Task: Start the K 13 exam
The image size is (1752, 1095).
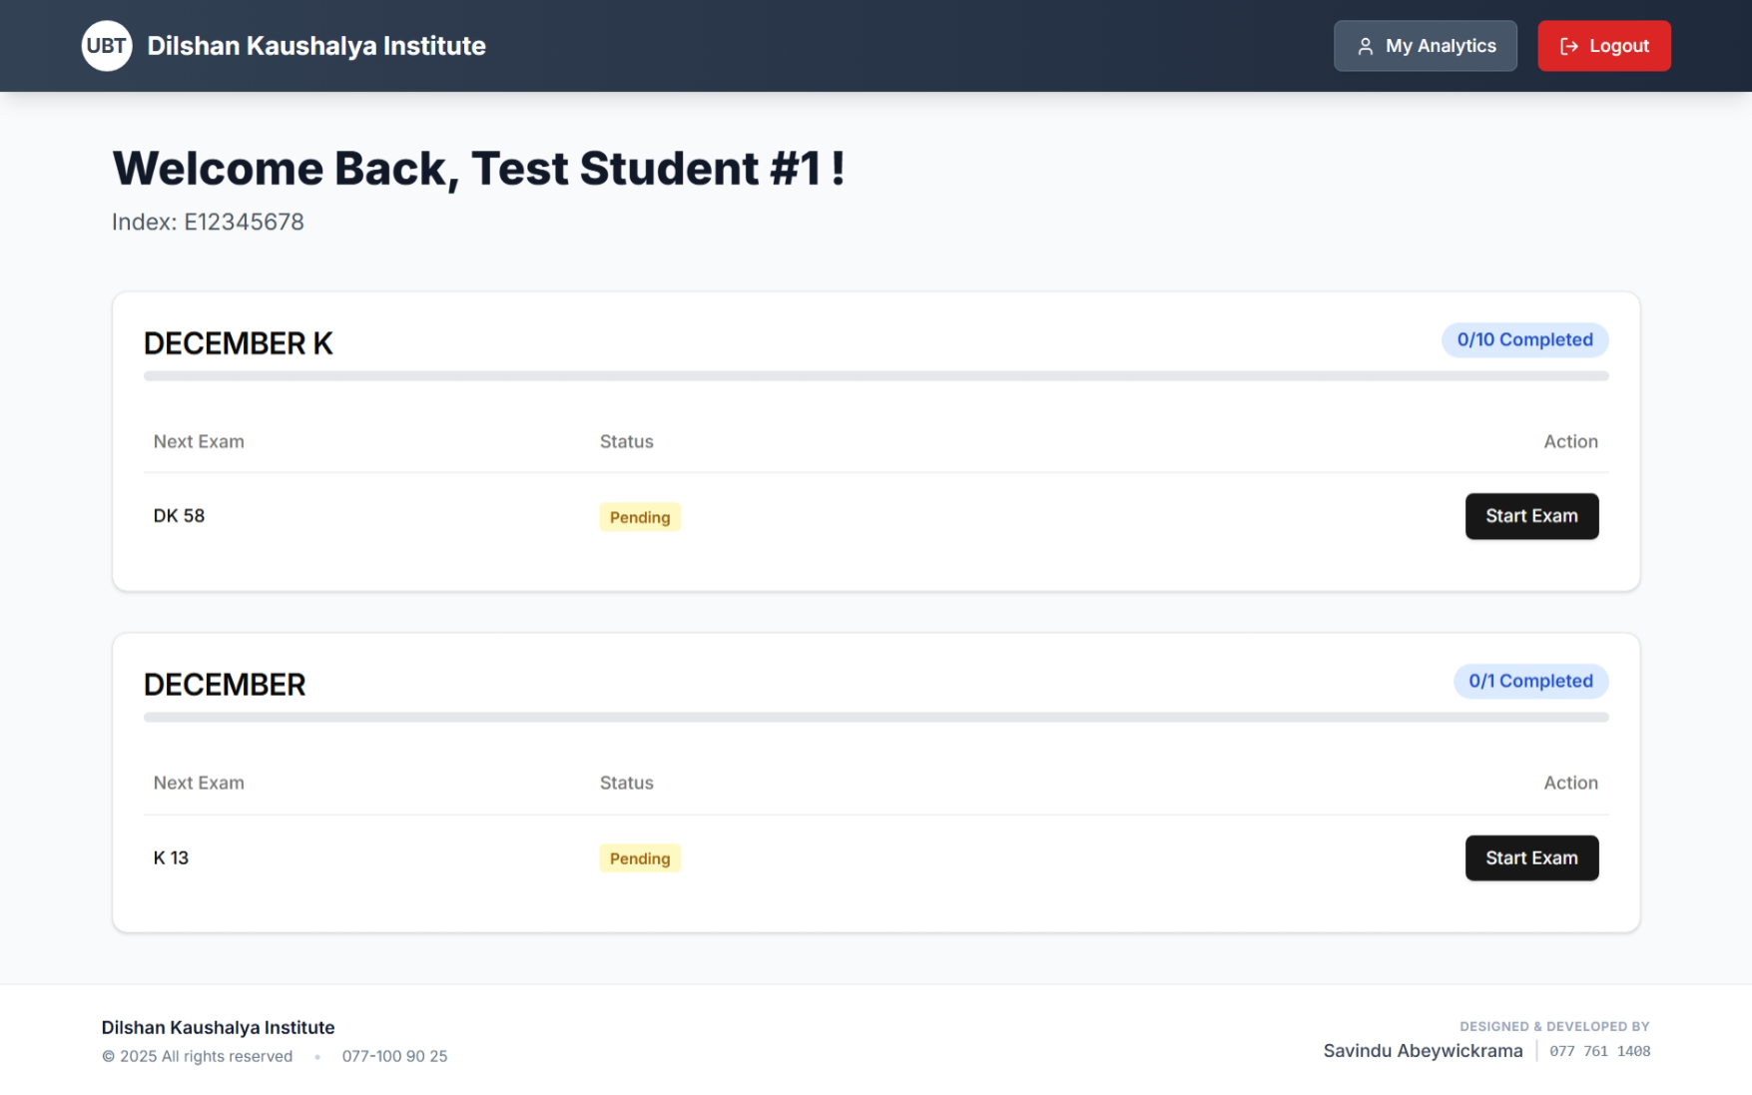Action: [1531, 857]
